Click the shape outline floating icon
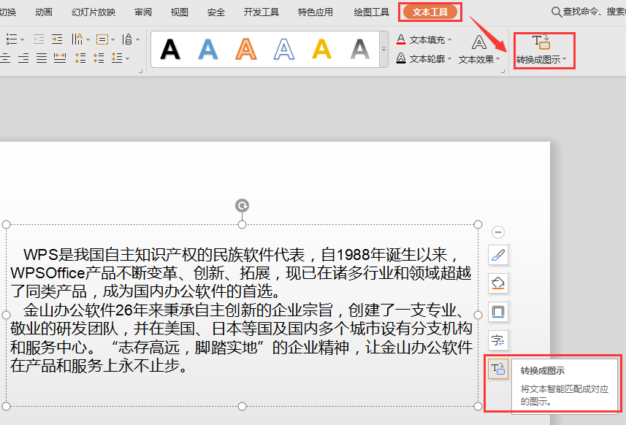Viewport: 626px width, 425px height. (x=498, y=312)
